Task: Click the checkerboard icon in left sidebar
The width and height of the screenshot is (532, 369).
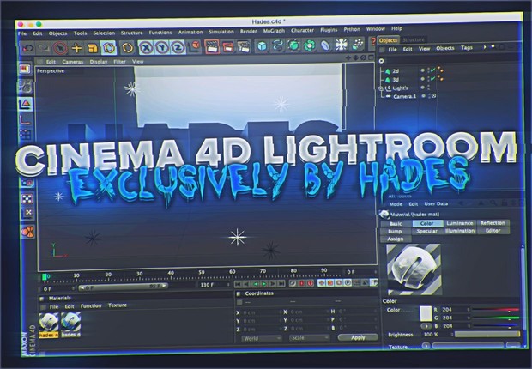Action: 27,198
